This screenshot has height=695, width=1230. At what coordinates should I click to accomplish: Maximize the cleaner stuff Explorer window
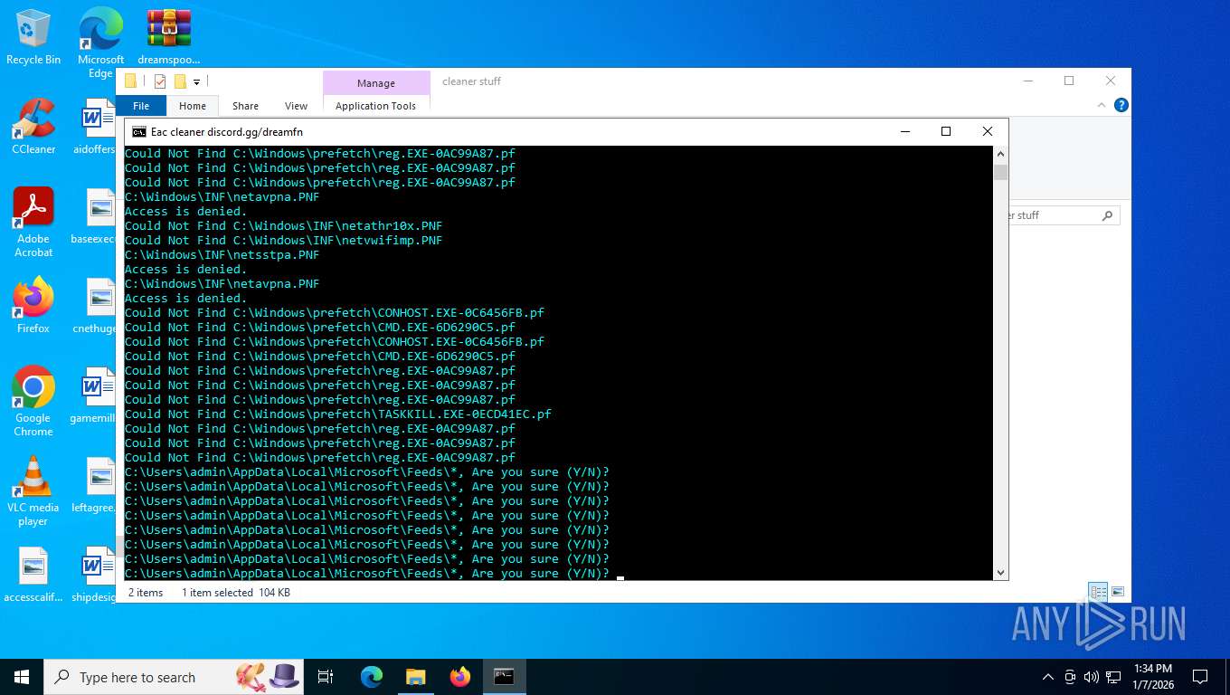tap(1069, 81)
